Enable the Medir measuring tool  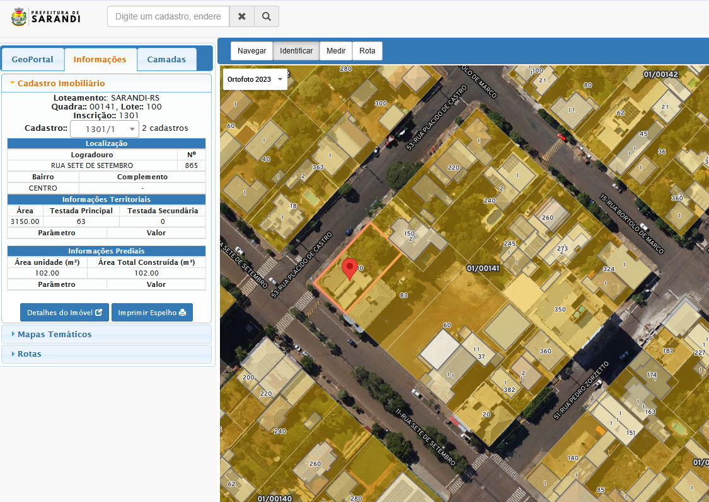(x=336, y=51)
